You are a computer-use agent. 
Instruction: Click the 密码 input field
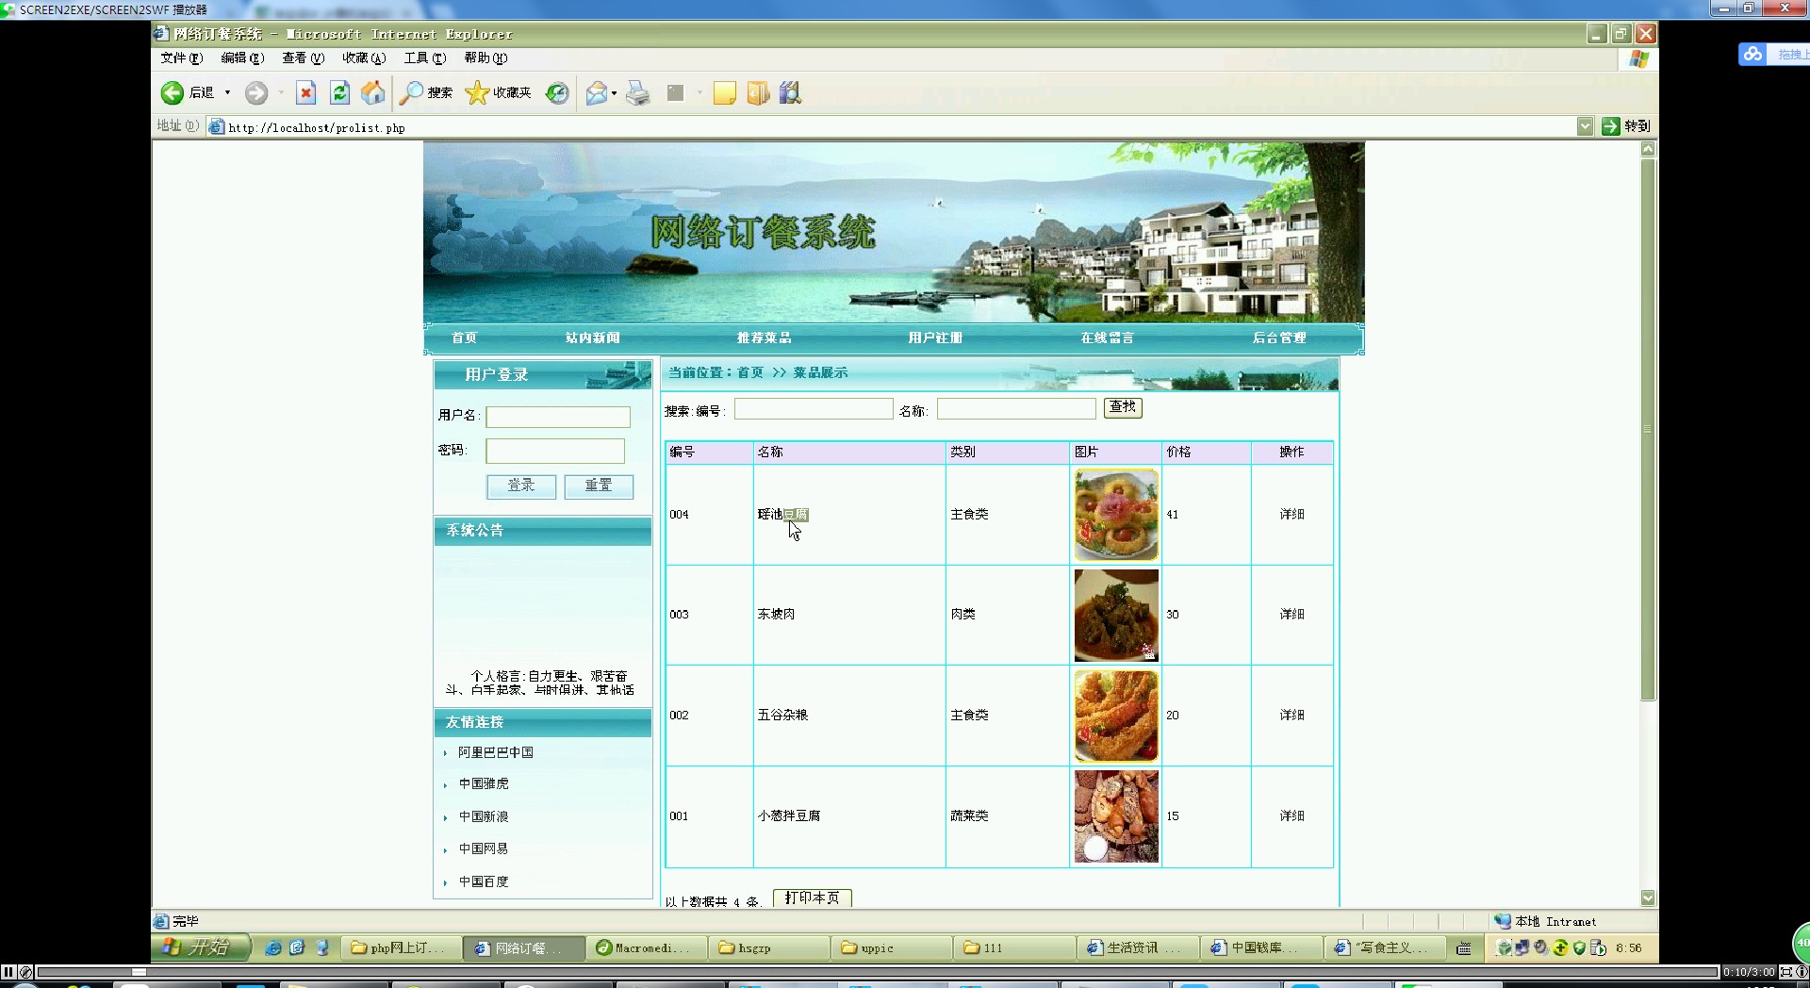(555, 451)
